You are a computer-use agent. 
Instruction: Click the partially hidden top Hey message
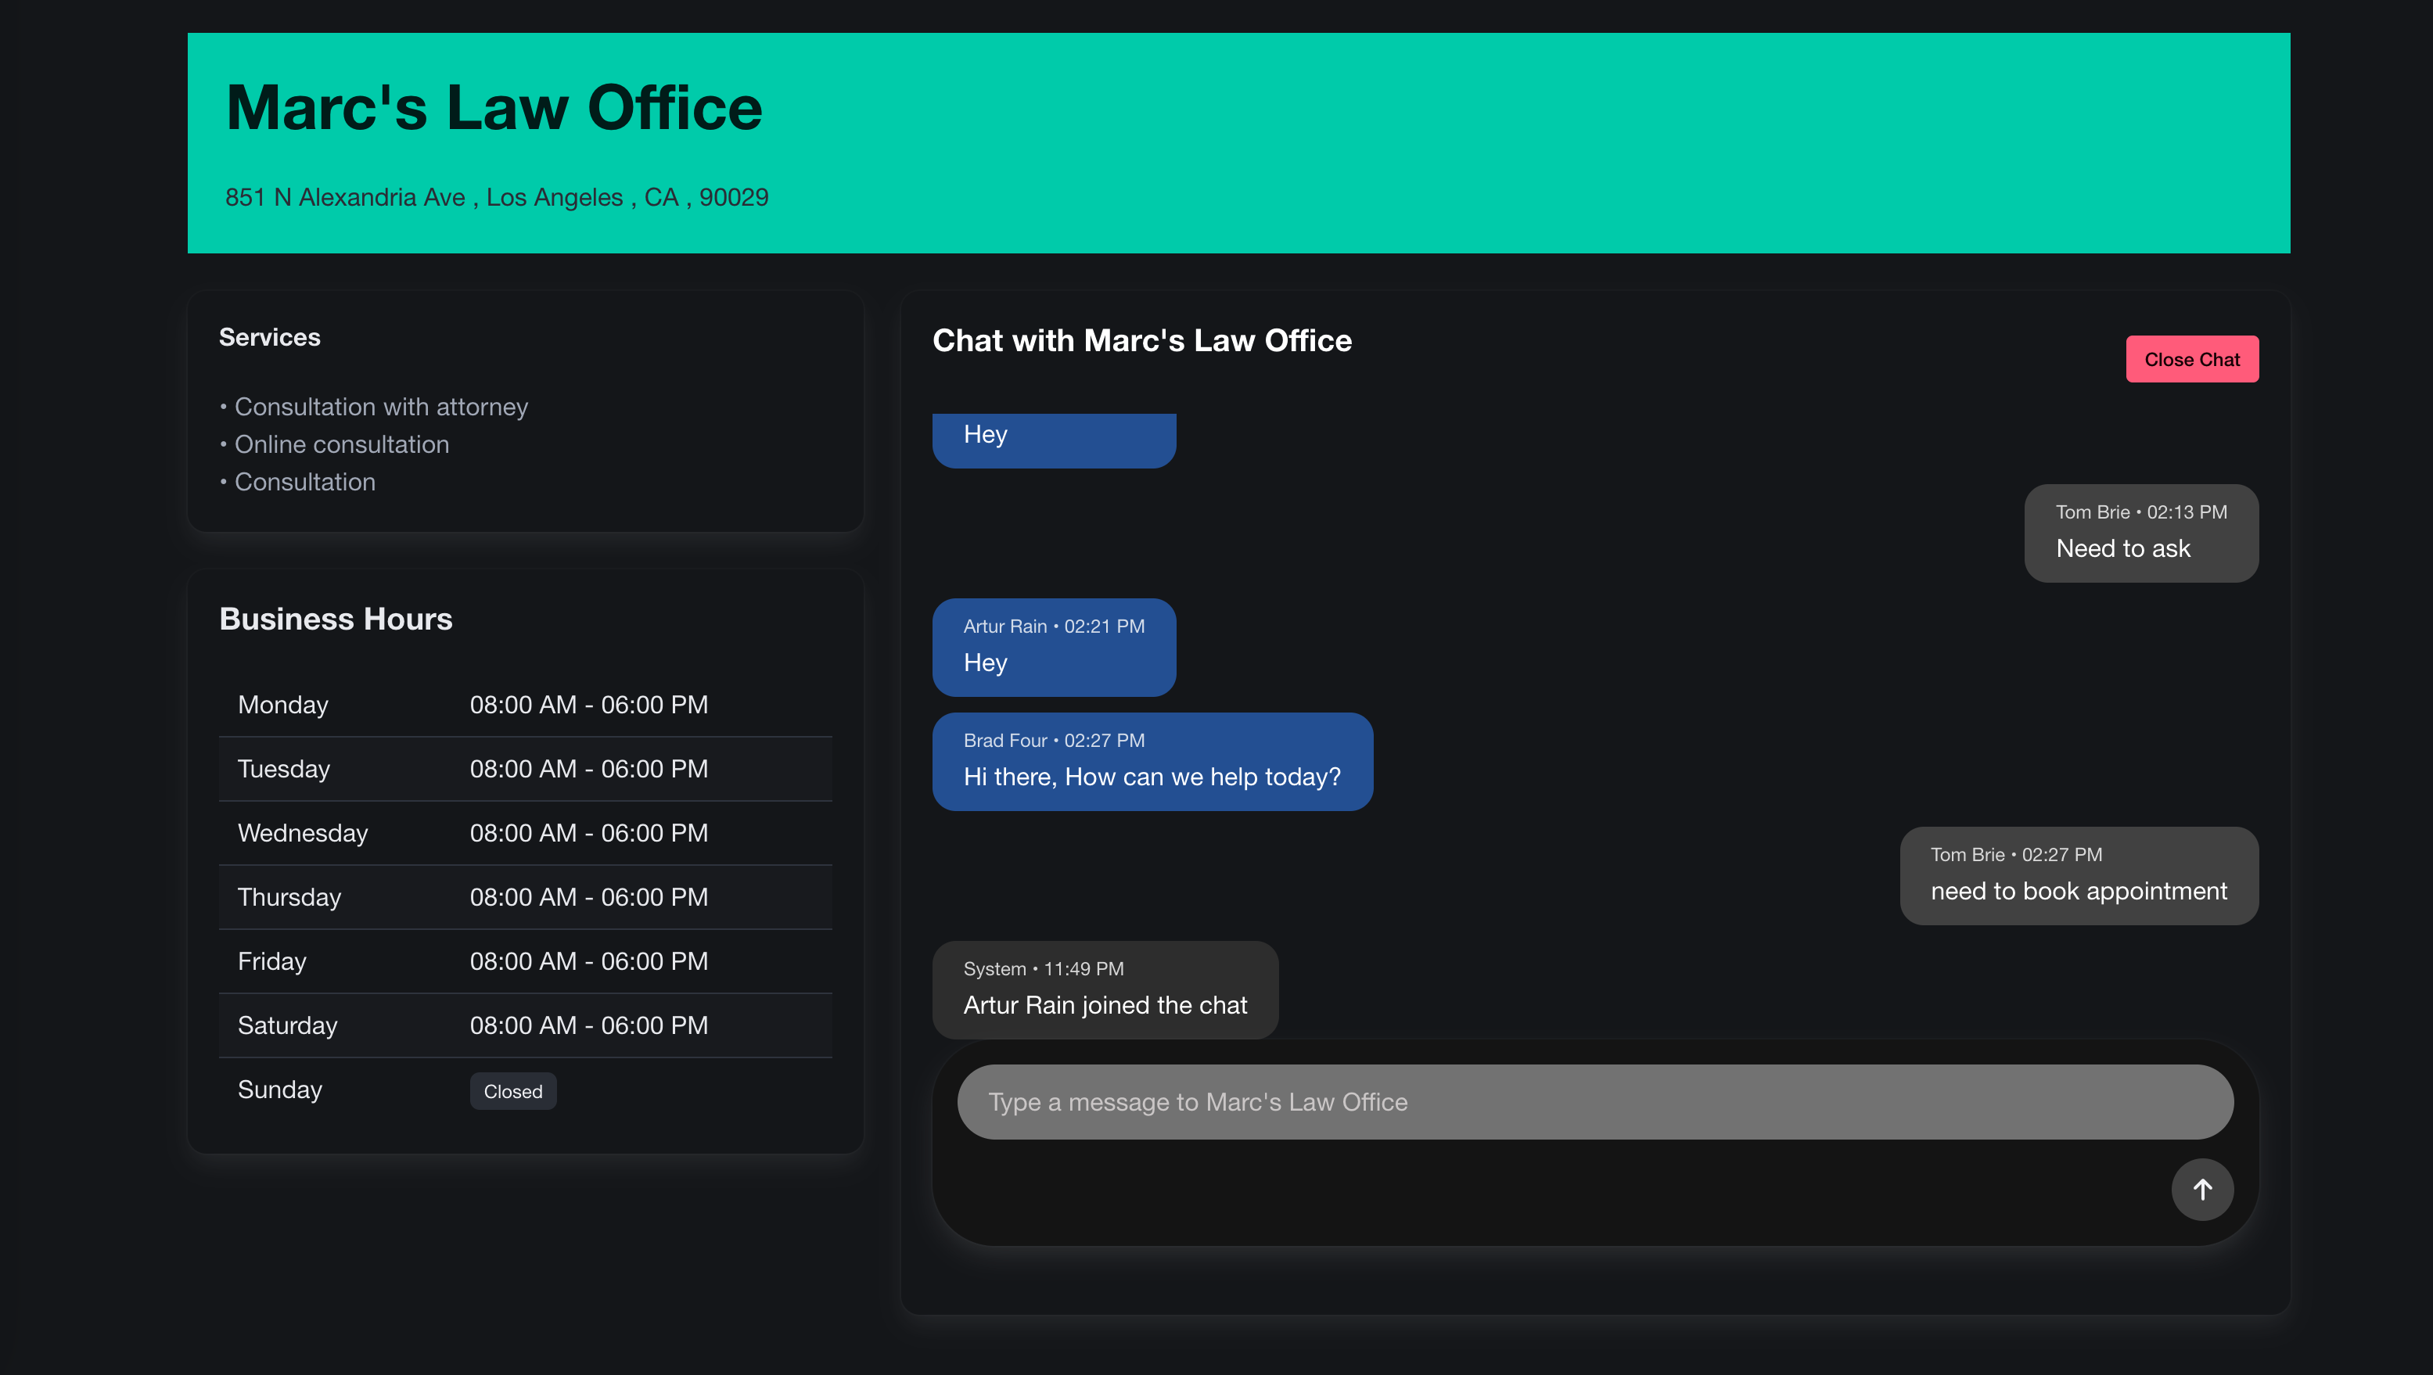[1053, 438]
